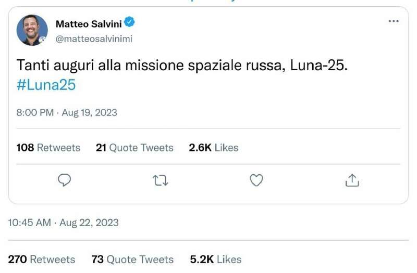This screenshot has height=273, width=417.
Task: Like the quoted Salvini tweet
Action: coord(256,180)
